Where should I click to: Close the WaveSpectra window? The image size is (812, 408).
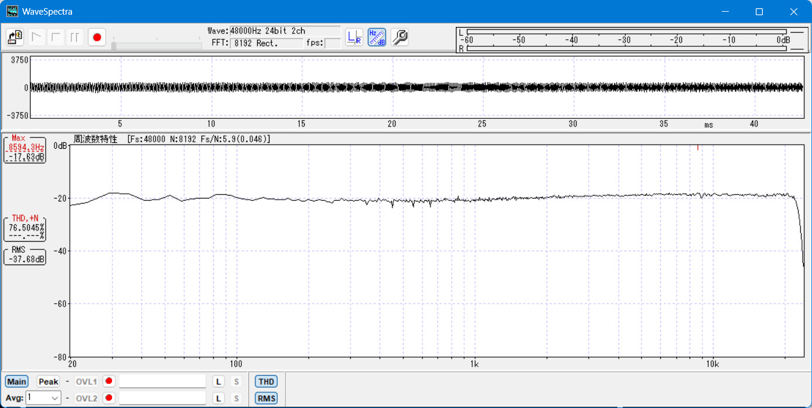[x=793, y=12]
